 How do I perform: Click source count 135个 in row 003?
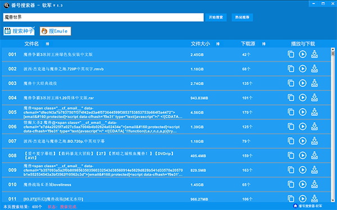(x=247, y=83)
